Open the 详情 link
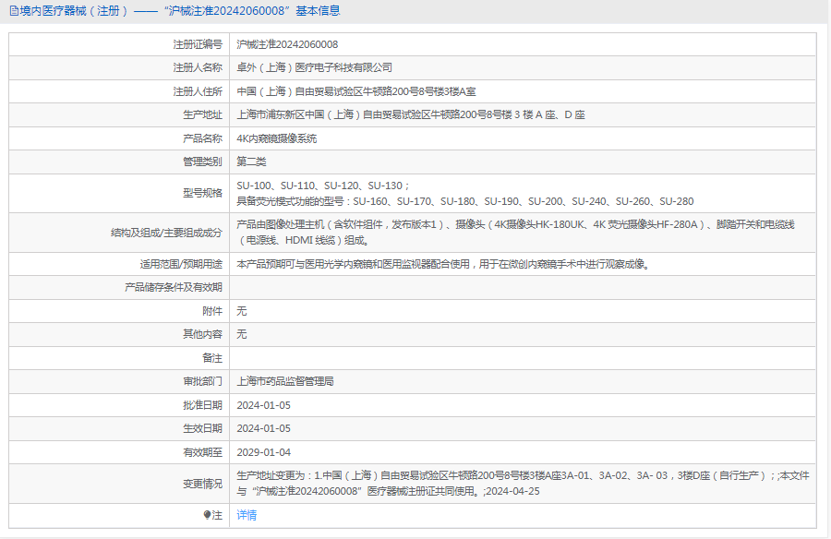Image resolution: width=831 pixels, height=539 pixels. 247,515
